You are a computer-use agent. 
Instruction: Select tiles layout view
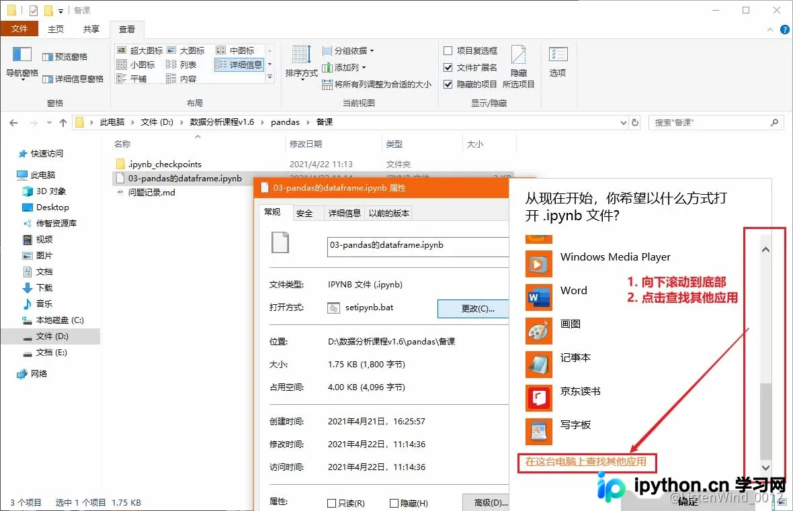[132, 79]
